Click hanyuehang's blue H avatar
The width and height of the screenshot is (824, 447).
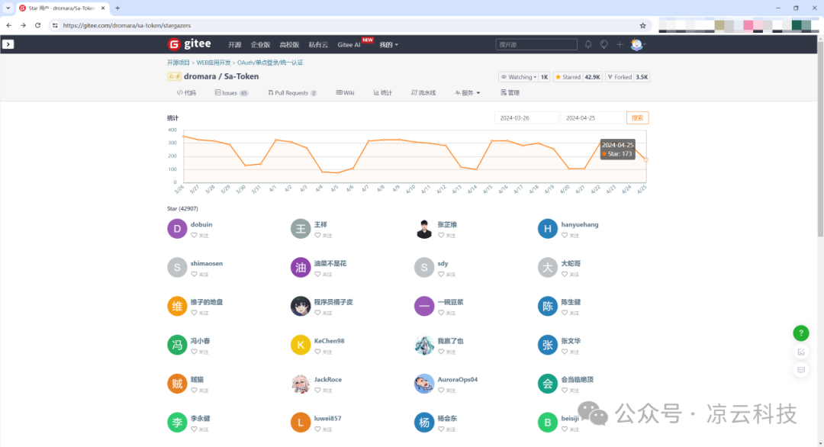[x=548, y=229]
